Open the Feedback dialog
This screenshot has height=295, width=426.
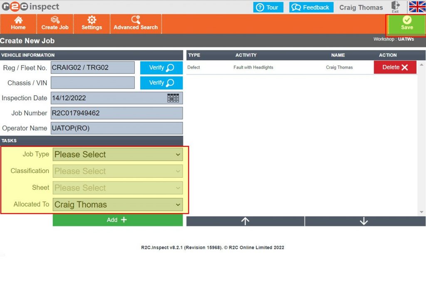311,7
